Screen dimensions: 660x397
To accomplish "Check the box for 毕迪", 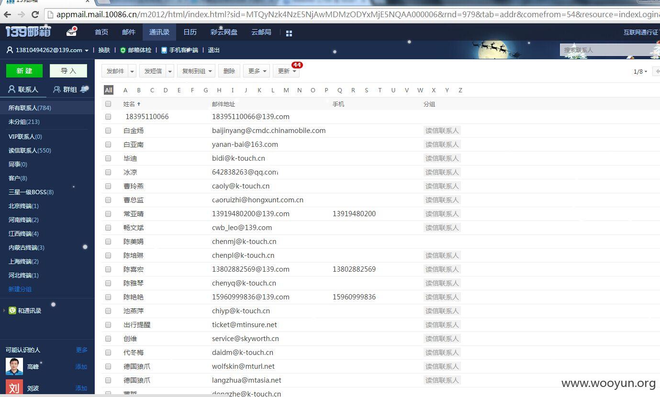I will [x=108, y=158].
